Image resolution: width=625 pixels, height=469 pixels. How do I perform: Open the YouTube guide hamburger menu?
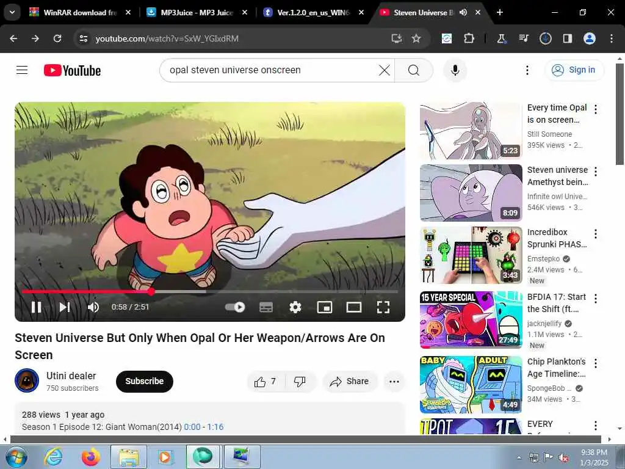coord(22,70)
